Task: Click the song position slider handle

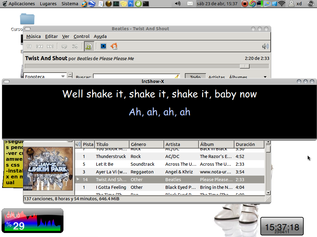Action: point(245,66)
